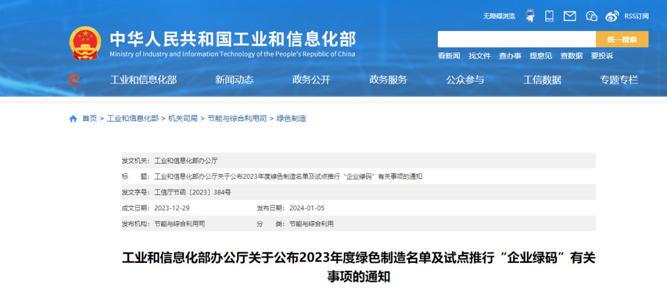Click the English ministry name subtitle

click(x=232, y=54)
